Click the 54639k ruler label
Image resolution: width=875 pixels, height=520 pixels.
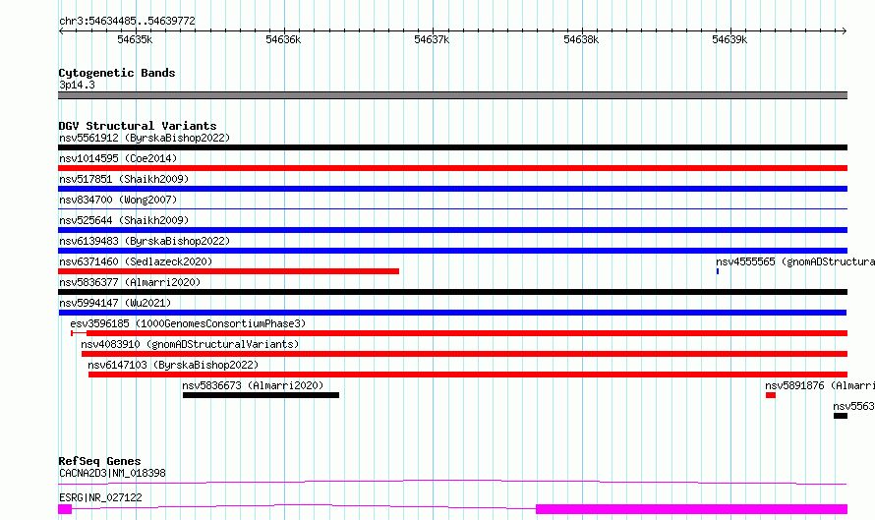coord(729,39)
